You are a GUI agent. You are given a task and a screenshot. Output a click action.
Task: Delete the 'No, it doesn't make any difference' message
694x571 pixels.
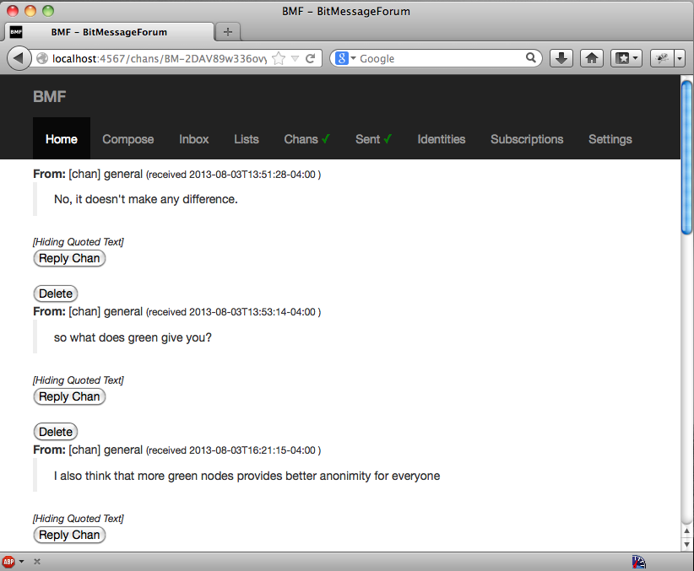56,294
